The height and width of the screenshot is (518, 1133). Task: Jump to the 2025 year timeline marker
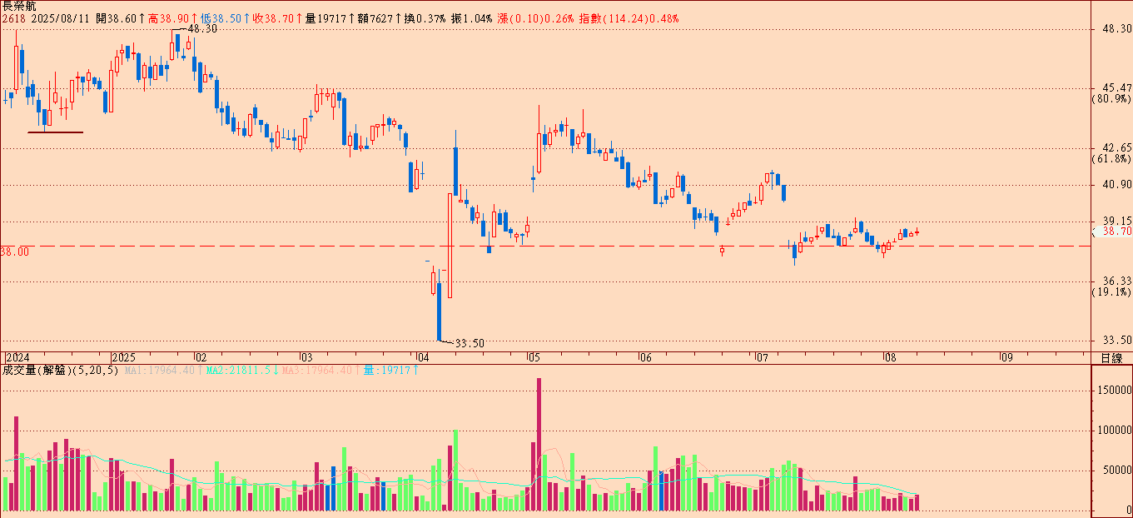tap(123, 357)
